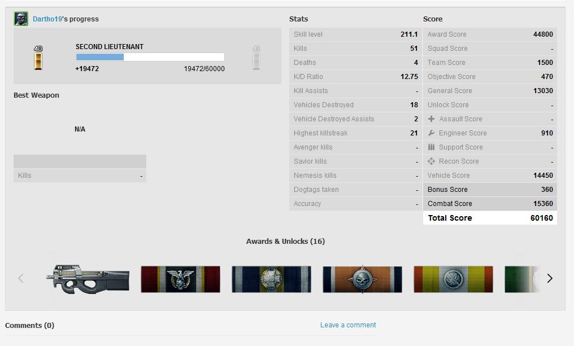This screenshot has width=574, height=346.
Task: Click the Leave a comment link
Action: coord(348,325)
